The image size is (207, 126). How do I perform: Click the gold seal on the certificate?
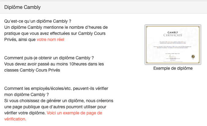[x=193, y=56]
